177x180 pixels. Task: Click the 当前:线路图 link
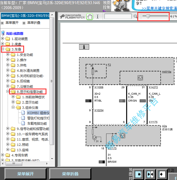tap(14, 34)
